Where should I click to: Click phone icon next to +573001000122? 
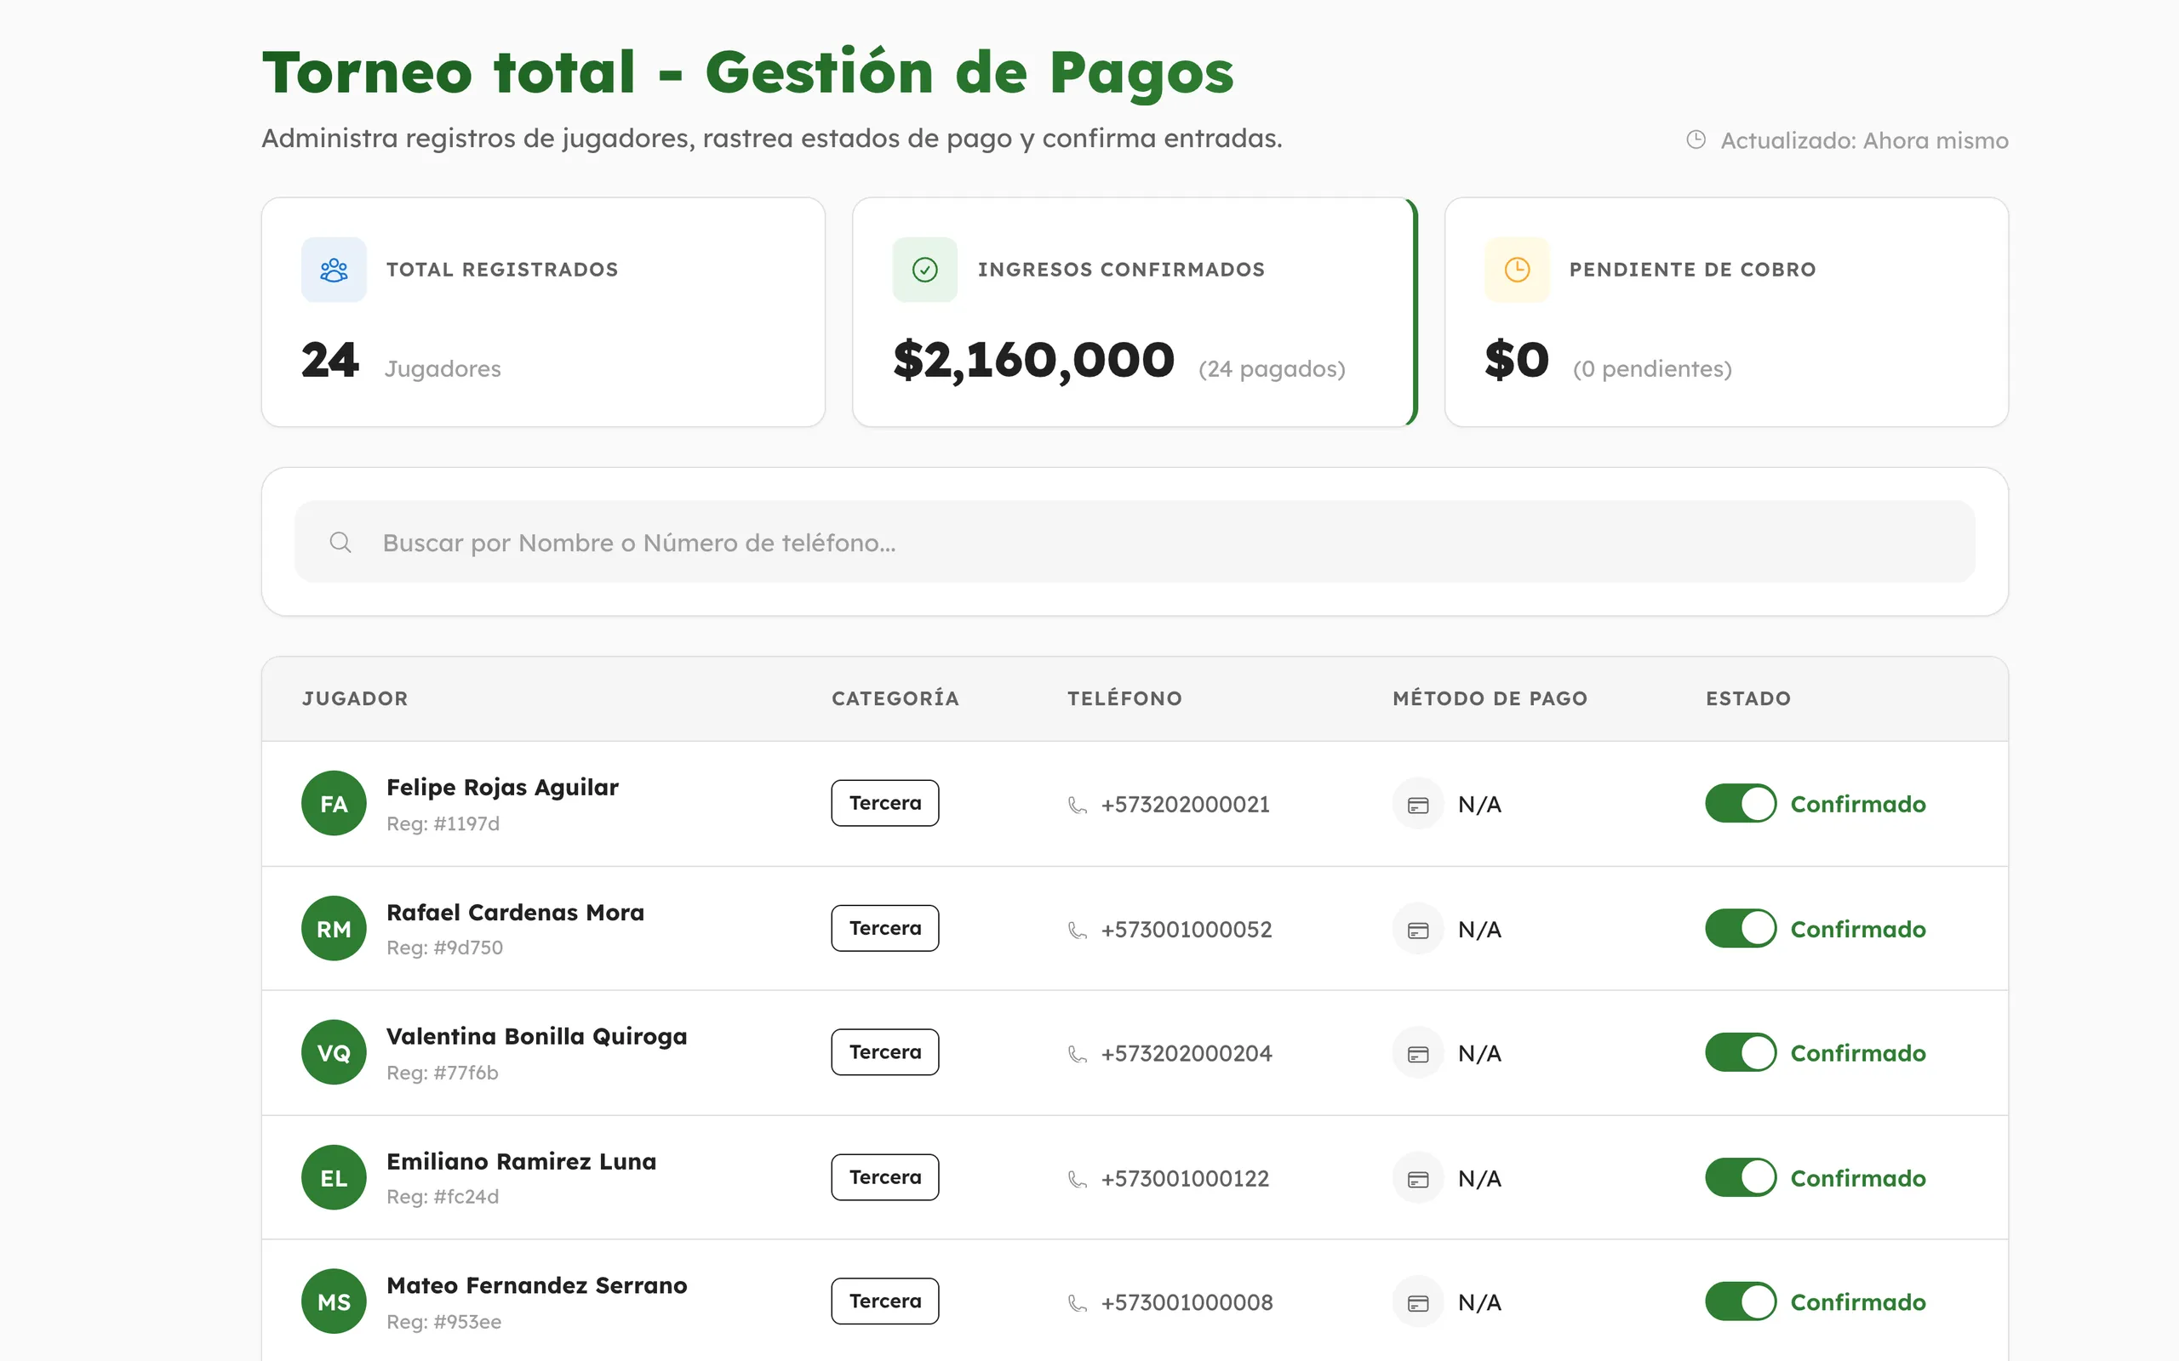pyautogui.click(x=1077, y=1179)
